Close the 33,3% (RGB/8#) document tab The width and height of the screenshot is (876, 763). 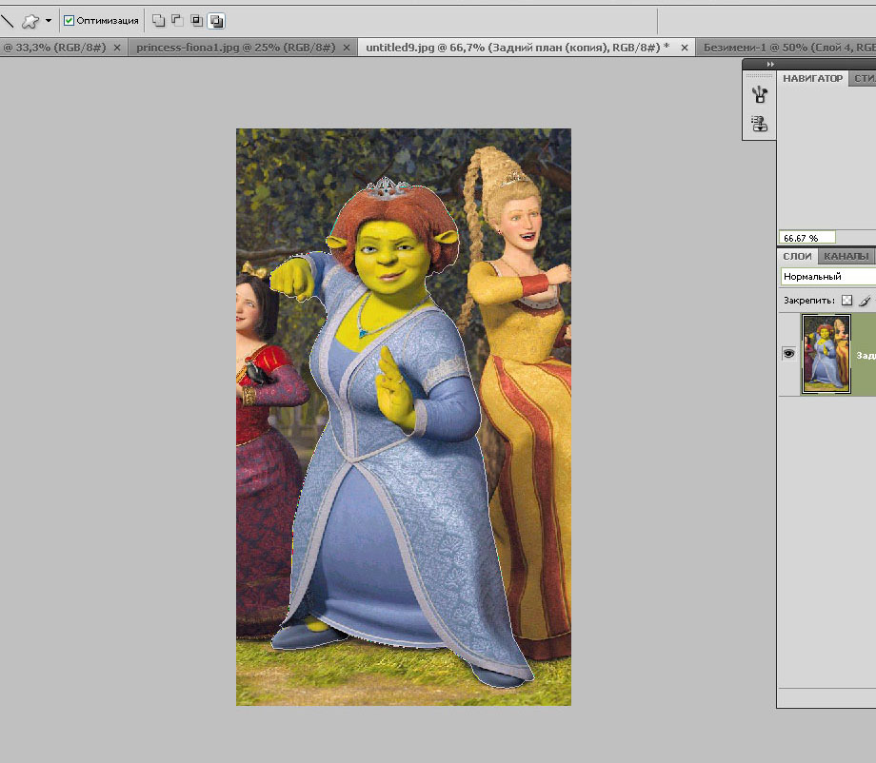pyautogui.click(x=117, y=48)
